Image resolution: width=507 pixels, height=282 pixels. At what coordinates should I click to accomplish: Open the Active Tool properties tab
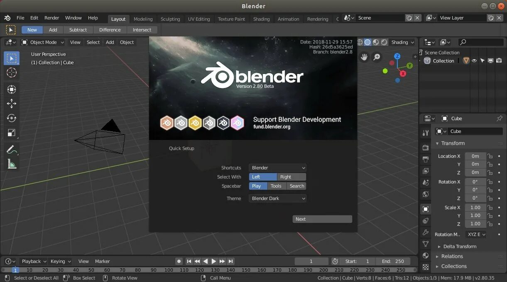(x=426, y=133)
